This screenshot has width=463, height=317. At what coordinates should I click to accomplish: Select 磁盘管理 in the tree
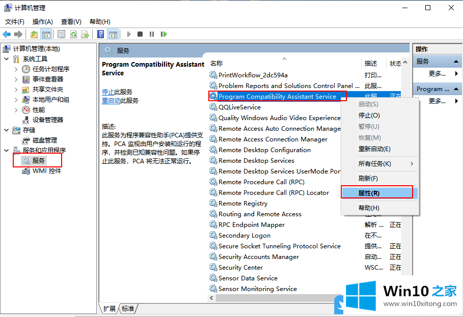(x=45, y=140)
